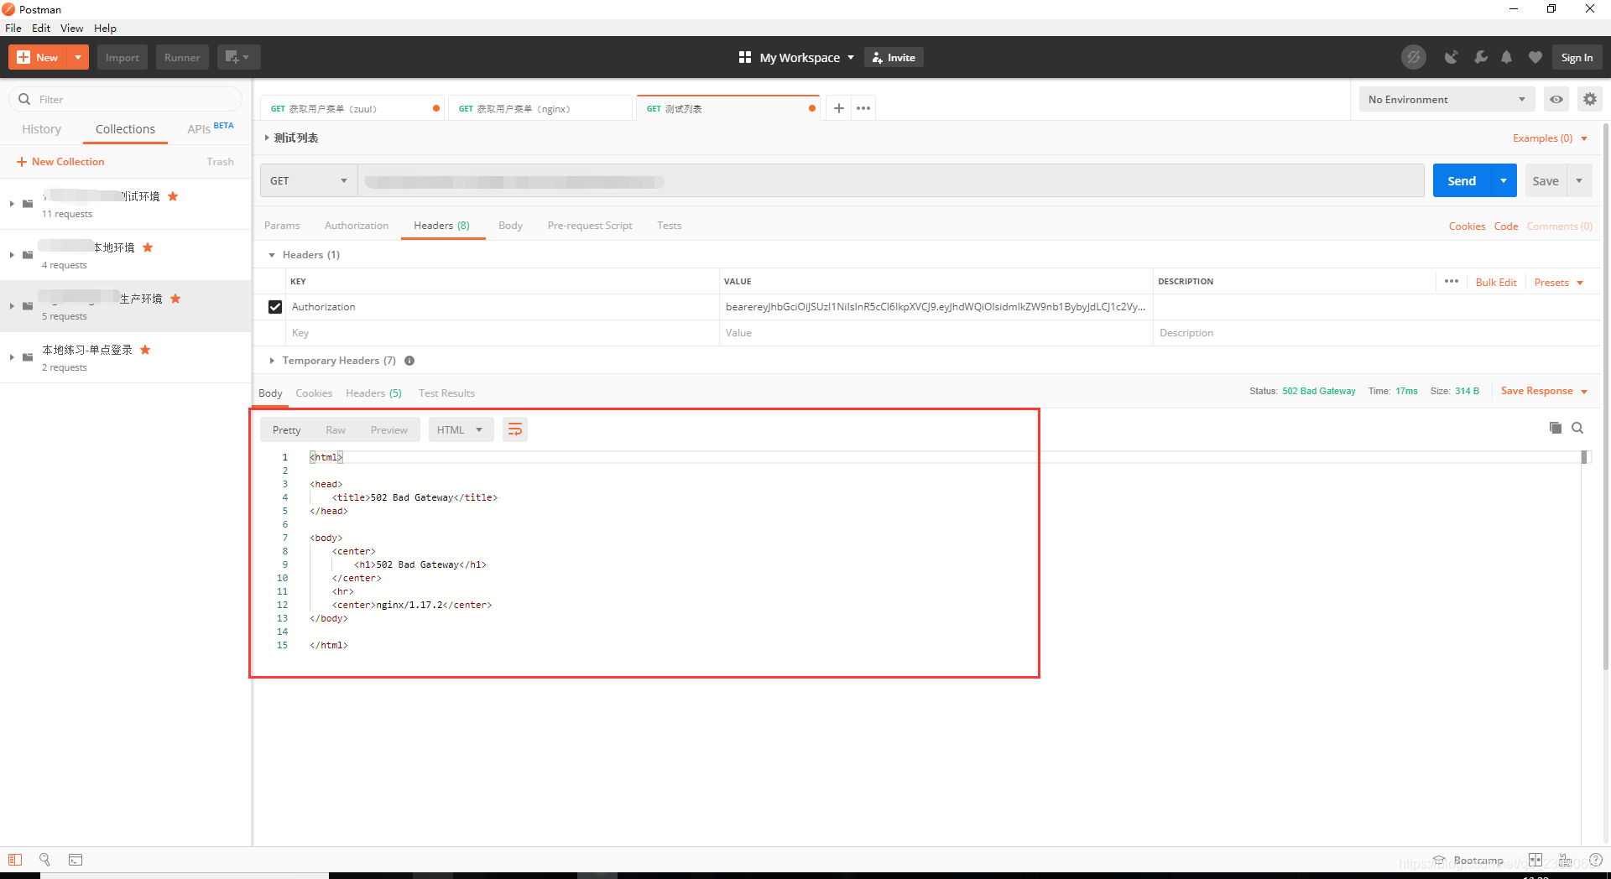This screenshot has width=1611, height=879.
Task: Switch to the Pre-request Script tab
Action: [x=589, y=225]
